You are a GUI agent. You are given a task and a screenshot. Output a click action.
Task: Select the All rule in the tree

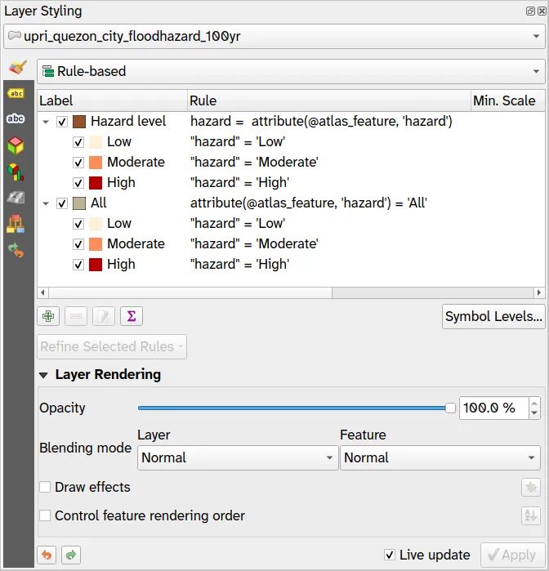click(99, 203)
